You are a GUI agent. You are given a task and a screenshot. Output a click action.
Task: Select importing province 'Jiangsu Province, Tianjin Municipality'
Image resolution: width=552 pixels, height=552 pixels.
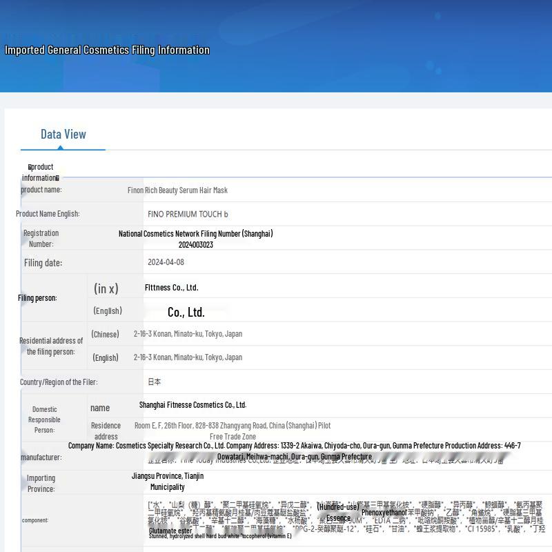click(168, 482)
